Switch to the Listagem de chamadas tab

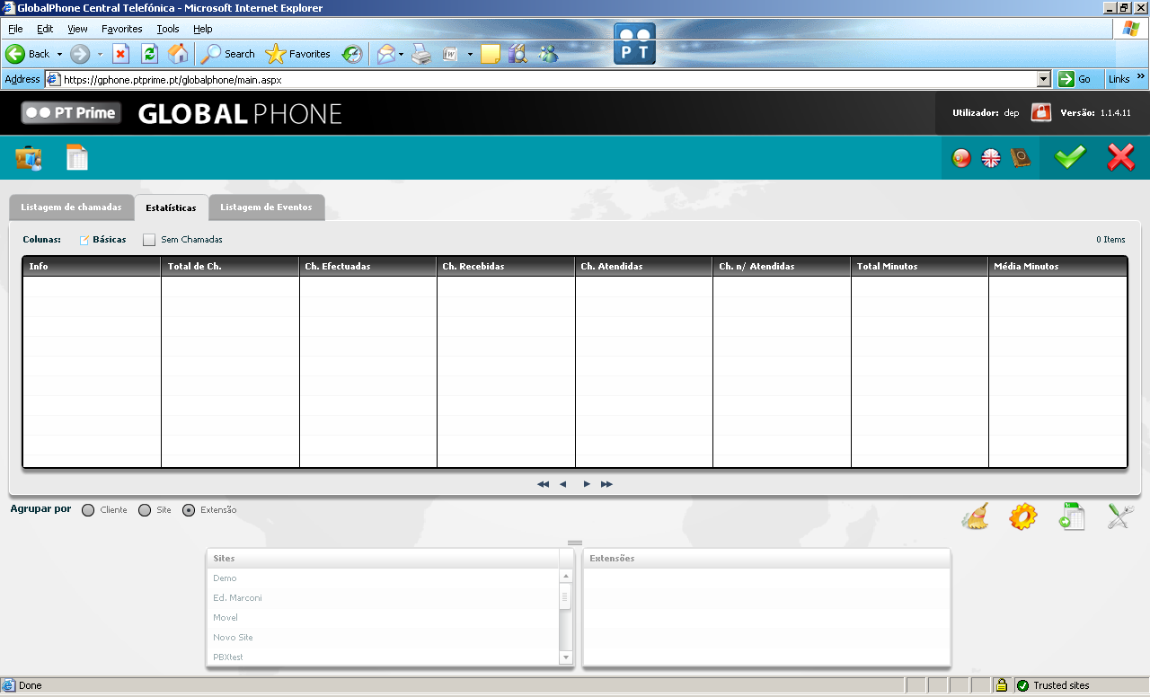(x=71, y=207)
